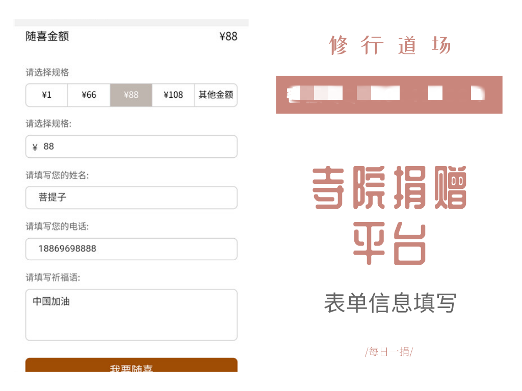The image size is (522, 391).
Task: Click the 请填写您的姓名 label
Action: [x=57, y=175]
